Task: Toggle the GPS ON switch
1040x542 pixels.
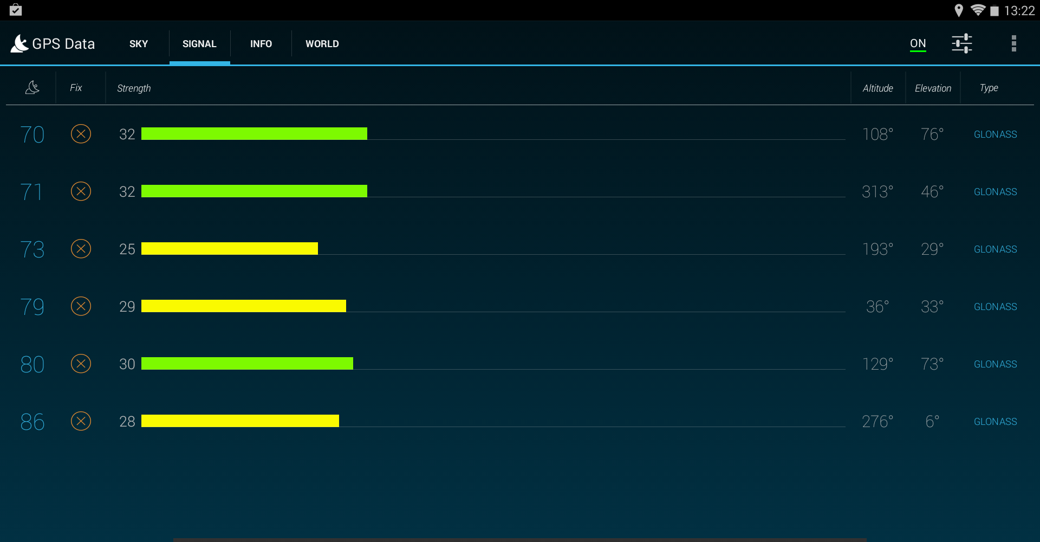Action: (918, 44)
